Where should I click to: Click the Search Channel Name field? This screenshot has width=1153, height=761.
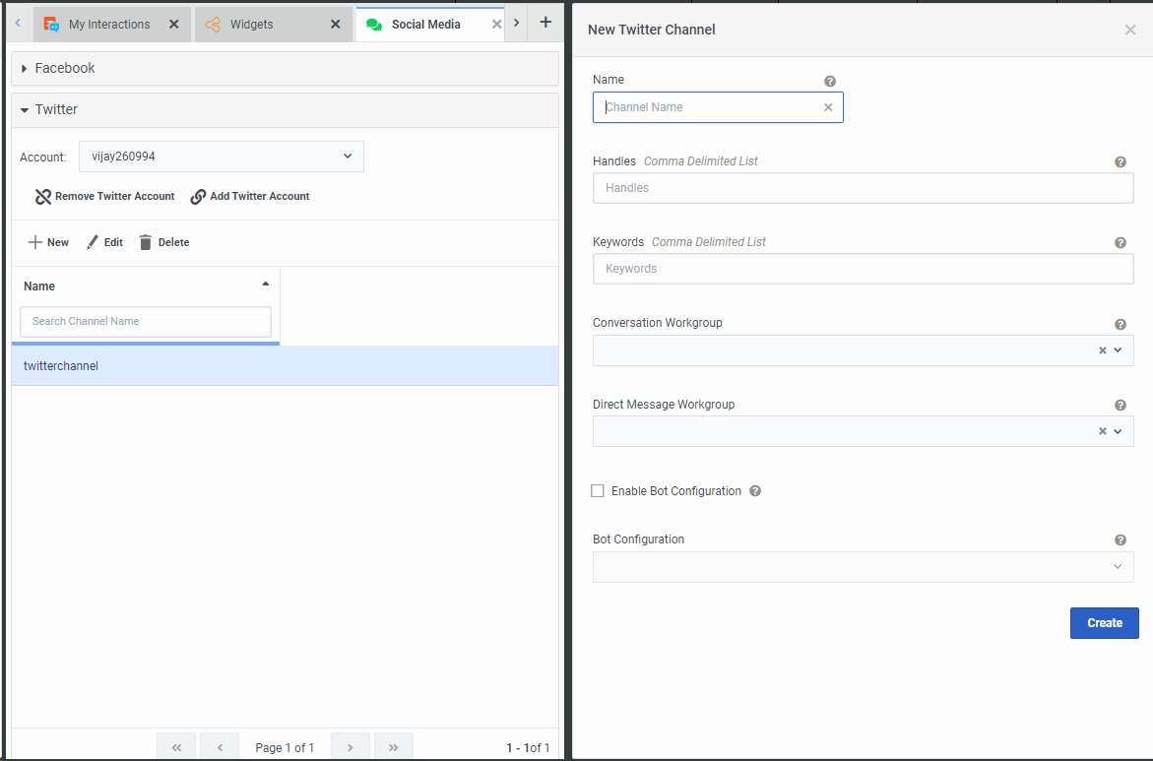coord(146,322)
